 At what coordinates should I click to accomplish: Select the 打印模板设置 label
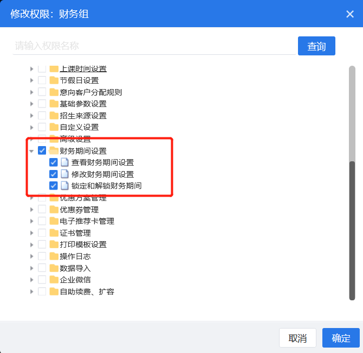[83, 244]
